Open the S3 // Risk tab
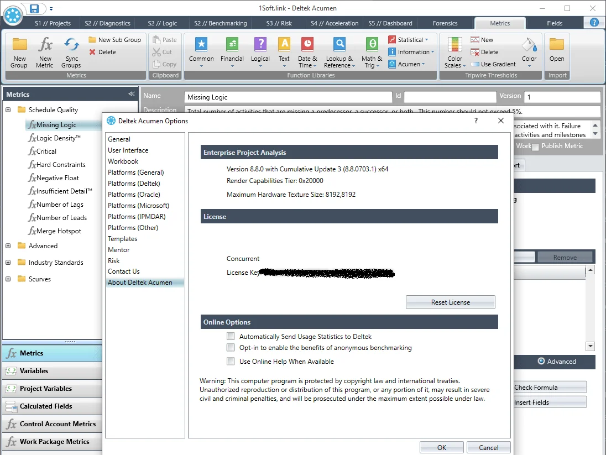Viewport: 606px width, 455px height. pos(279,23)
